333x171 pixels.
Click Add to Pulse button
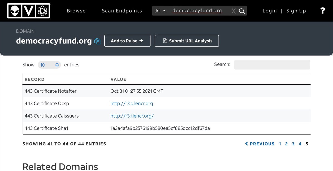tap(127, 41)
